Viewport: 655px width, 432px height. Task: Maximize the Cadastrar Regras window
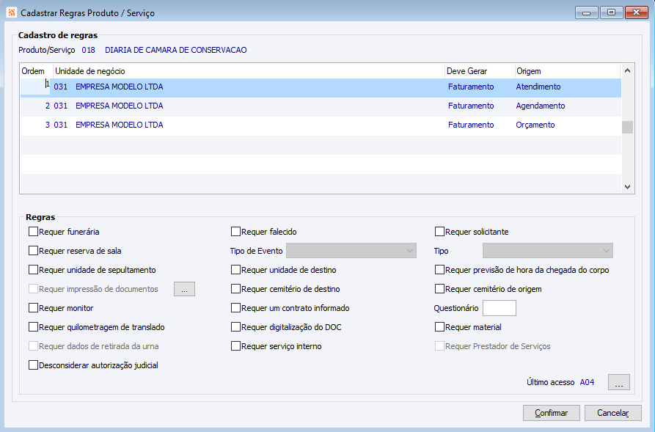[x=611, y=12]
